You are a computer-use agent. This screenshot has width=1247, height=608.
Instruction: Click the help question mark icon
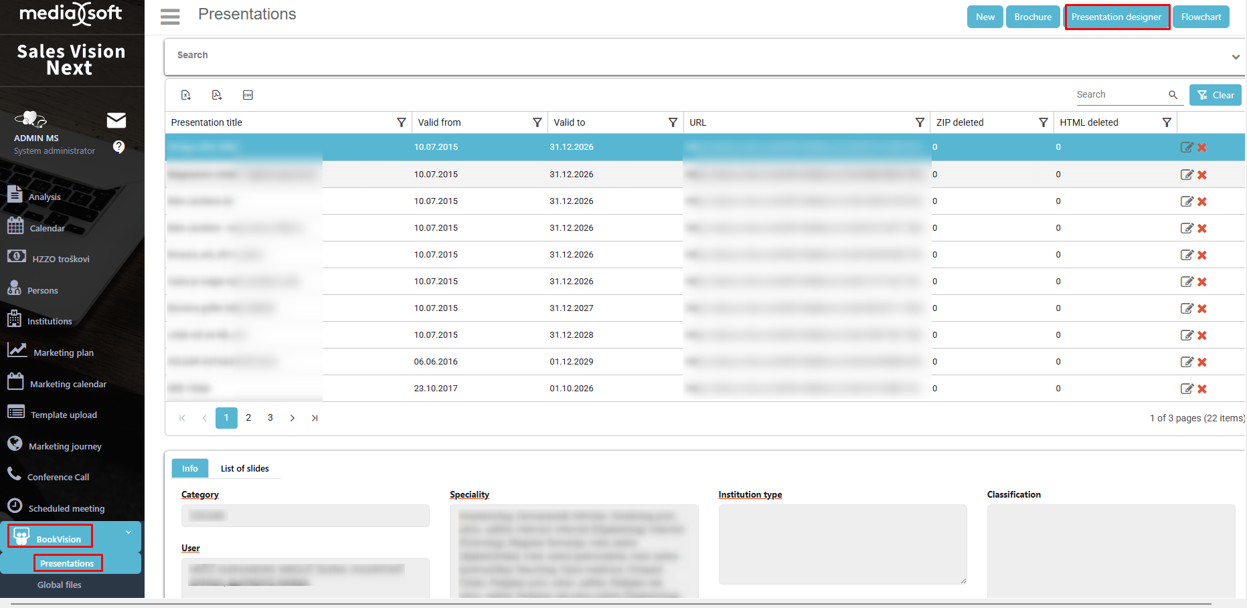coord(118,147)
